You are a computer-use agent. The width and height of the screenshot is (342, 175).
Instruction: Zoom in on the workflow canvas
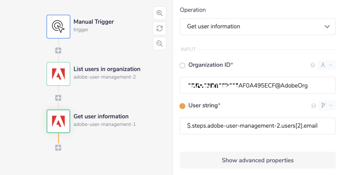click(x=159, y=13)
